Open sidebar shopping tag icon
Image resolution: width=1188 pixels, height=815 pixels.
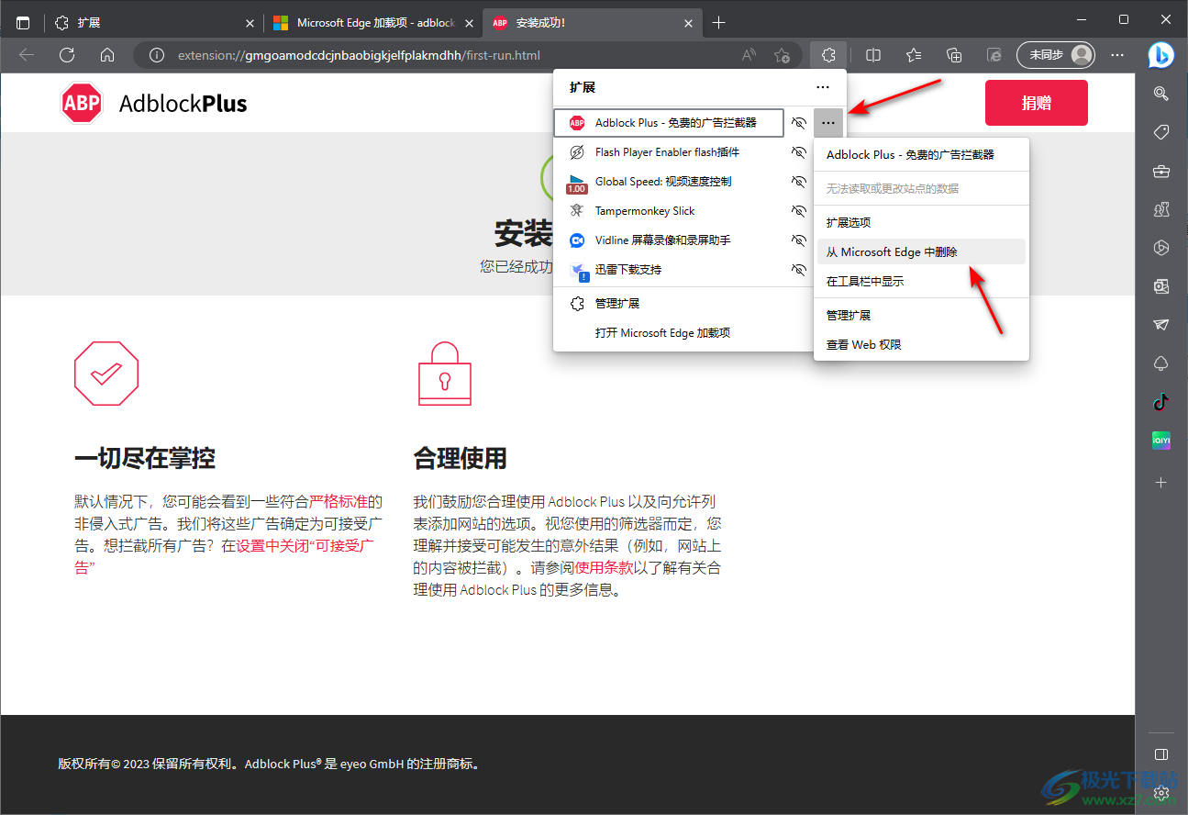tap(1161, 132)
